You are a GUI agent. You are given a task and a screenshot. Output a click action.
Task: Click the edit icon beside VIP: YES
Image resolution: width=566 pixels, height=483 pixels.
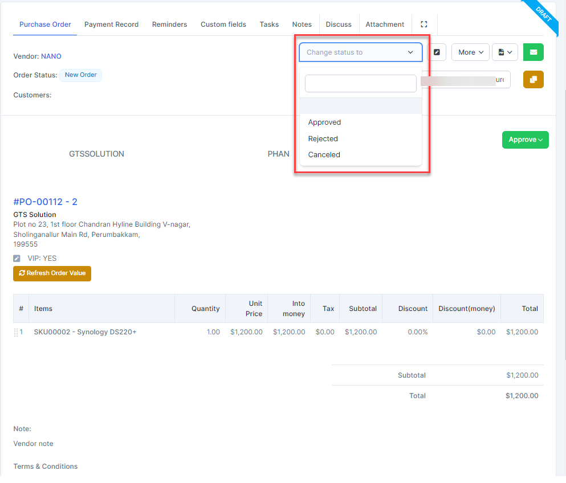coord(17,259)
